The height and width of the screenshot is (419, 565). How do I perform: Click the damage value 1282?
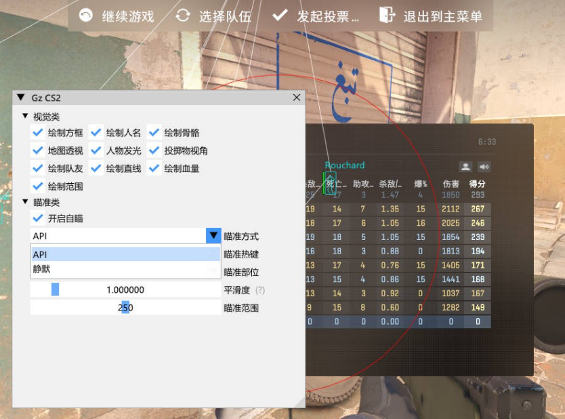tap(451, 307)
